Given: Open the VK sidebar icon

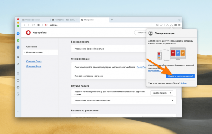Looking at the screenshot, I should 18,47.
